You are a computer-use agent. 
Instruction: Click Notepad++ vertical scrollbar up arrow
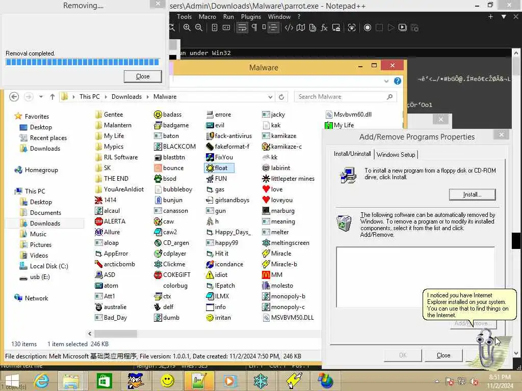516,53
